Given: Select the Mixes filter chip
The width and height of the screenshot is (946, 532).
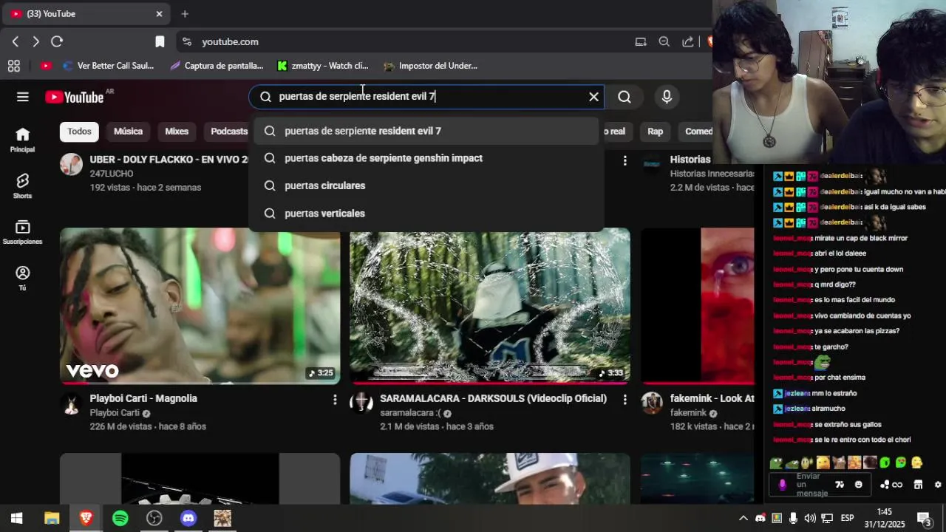Looking at the screenshot, I should click(177, 132).
